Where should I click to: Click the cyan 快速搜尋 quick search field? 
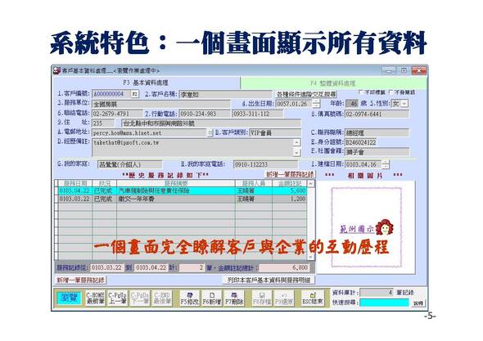tap(385, 303)
